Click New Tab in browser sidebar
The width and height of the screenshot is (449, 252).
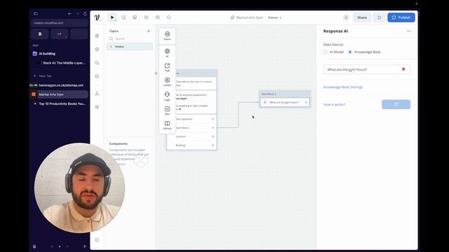coord(43,76)
